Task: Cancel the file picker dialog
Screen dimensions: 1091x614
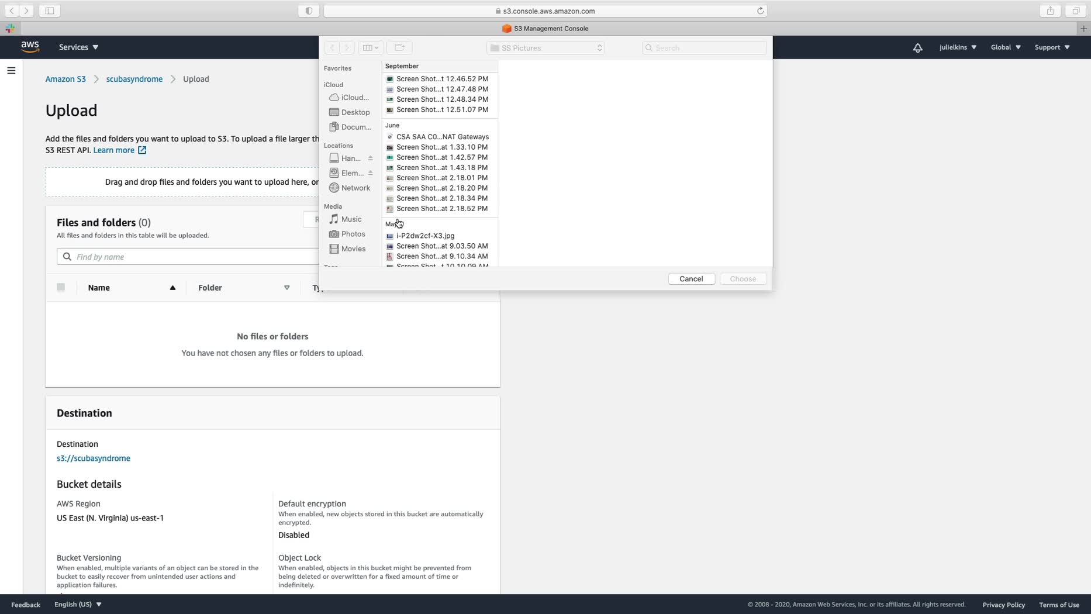Action: (x=691, y=279)
